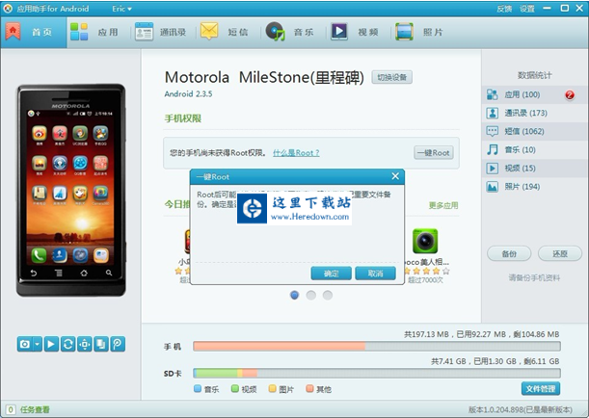Open the 短信 messages tab
Image resolution: width=589 pixels, height=418 pixels.
click(x=225, y=33)
